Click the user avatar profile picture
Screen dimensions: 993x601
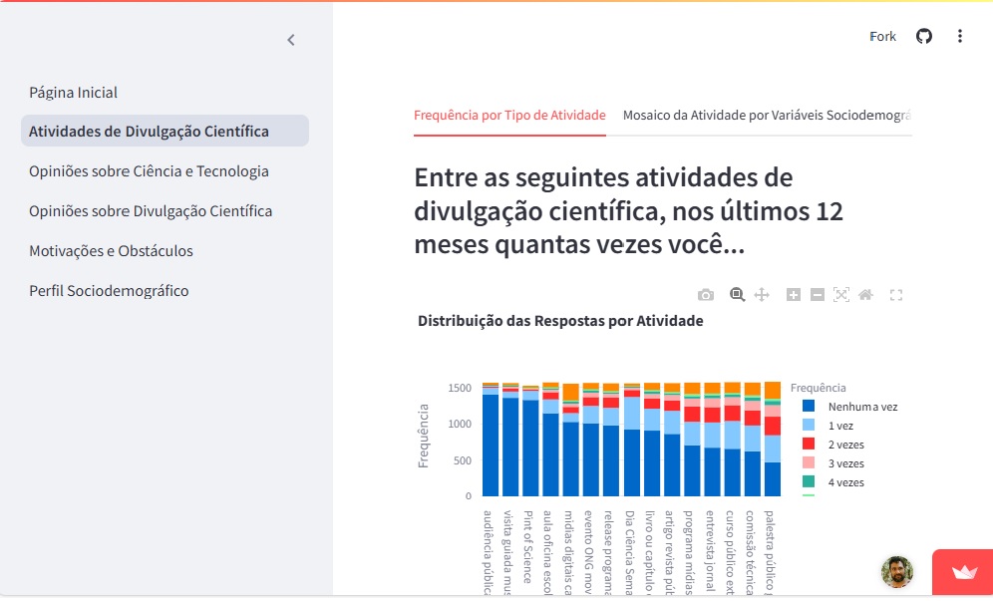click(897, 572)
